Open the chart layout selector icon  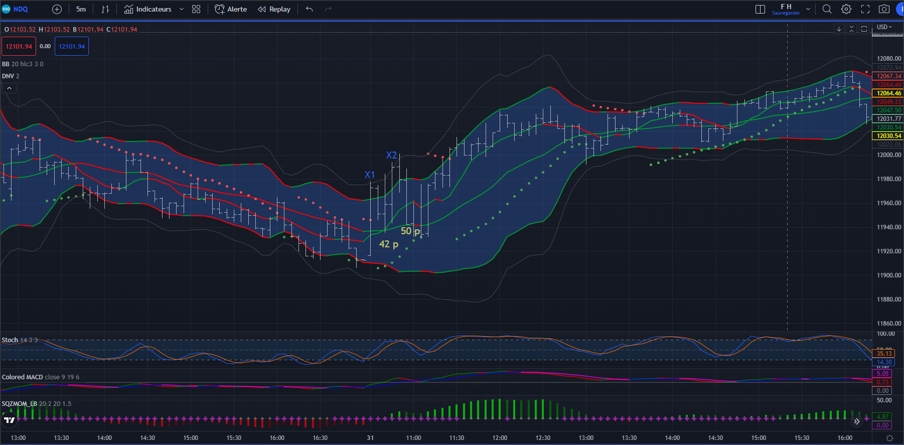click(760, 9)
